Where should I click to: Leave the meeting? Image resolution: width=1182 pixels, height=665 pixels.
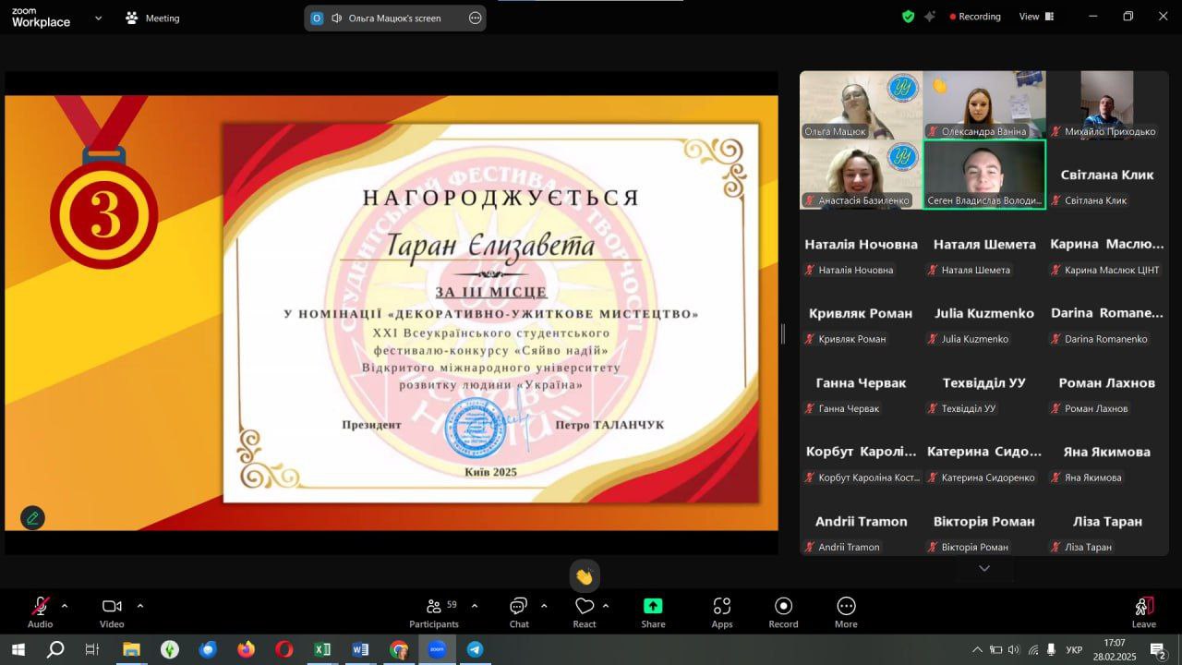tap(1143, 607)
